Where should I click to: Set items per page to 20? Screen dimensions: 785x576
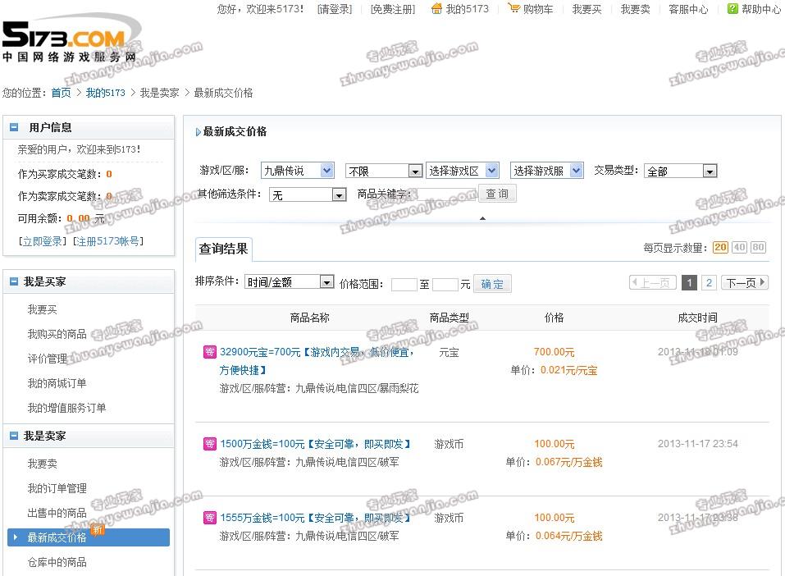click(x=720, y=248)
